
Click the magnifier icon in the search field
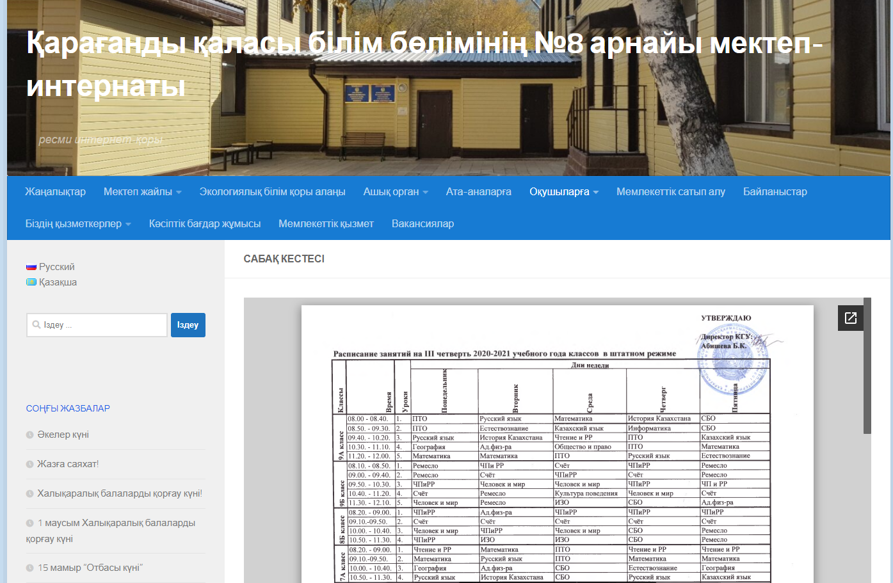tap(36, 325)
